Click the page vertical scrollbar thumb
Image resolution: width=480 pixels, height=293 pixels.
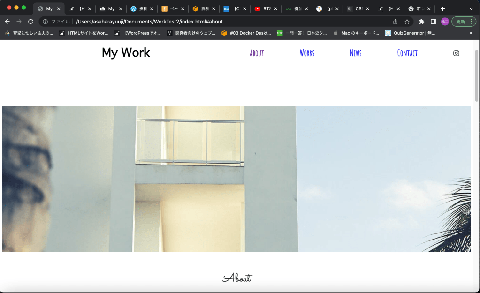pos(477,75)
